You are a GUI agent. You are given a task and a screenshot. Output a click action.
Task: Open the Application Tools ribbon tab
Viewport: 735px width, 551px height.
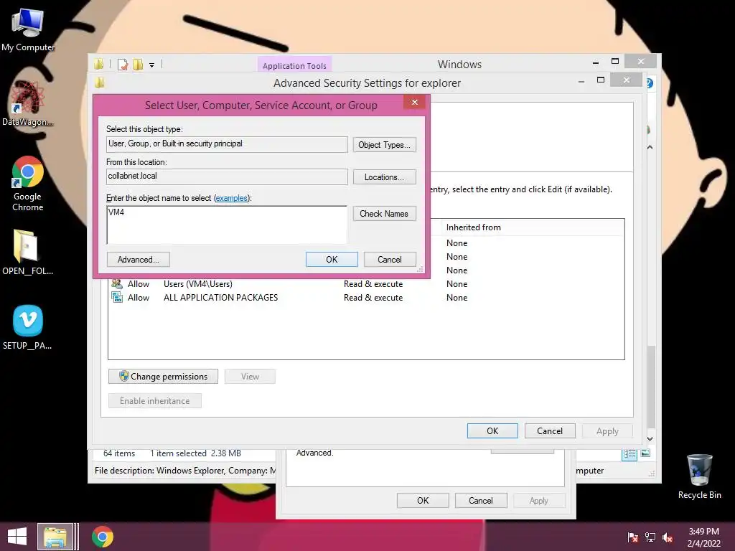[x=294, y=65]
